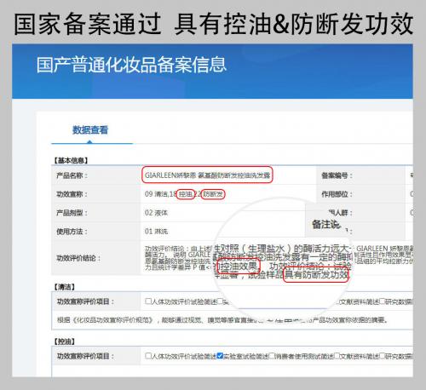
Task: Click the 功效宣称 field label
Action: (72, 194)
